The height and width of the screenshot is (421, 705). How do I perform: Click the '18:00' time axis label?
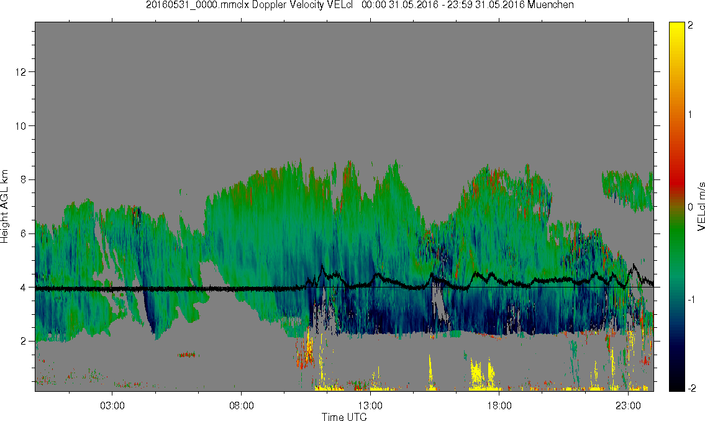click(499, 405)
